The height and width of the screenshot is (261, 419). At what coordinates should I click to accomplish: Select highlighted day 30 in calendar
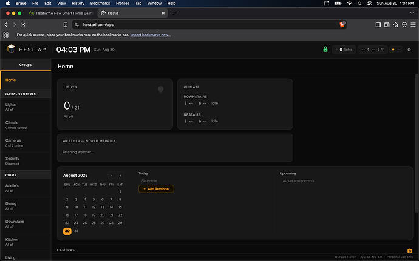click(67, 231)
